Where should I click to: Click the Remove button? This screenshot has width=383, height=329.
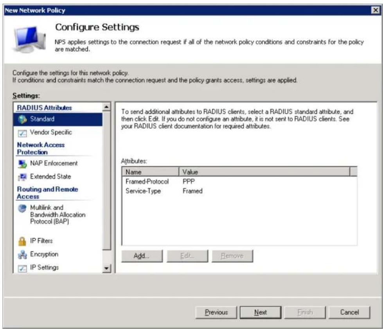point(232,256)
